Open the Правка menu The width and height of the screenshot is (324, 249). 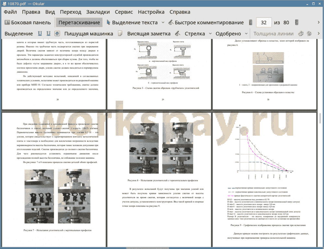point(31,12)
